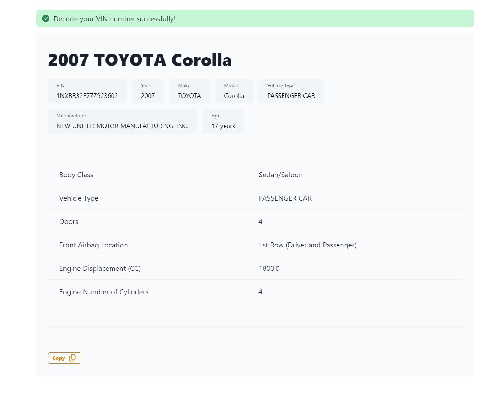Select the Sedan/Saloon value
The height and width of the screenshot is (394, 495).
tap(280, 175)
